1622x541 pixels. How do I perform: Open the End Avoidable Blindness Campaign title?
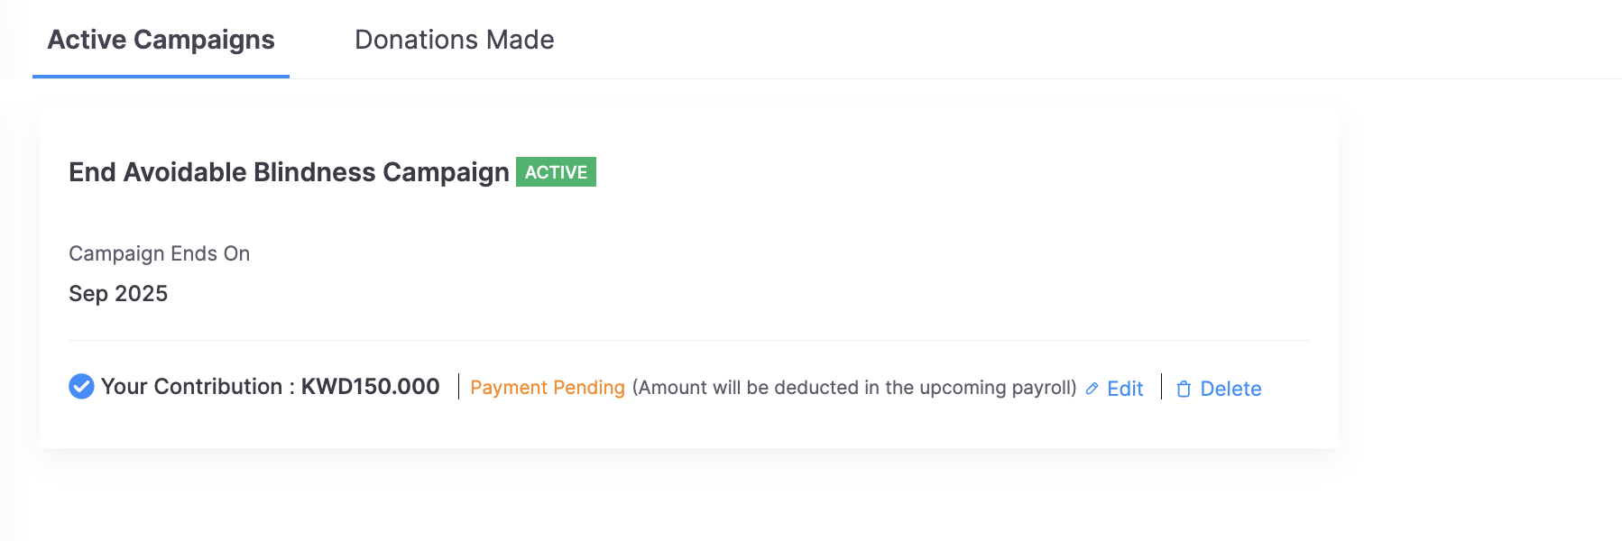289,172
